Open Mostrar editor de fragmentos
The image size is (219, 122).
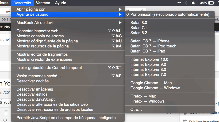tap(68, 54)
